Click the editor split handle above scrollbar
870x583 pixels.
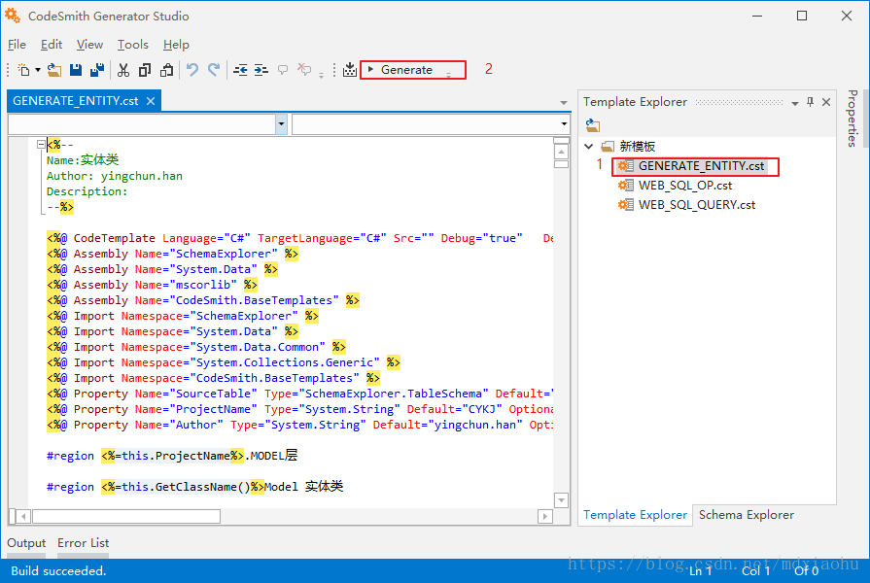click(562, 141)
